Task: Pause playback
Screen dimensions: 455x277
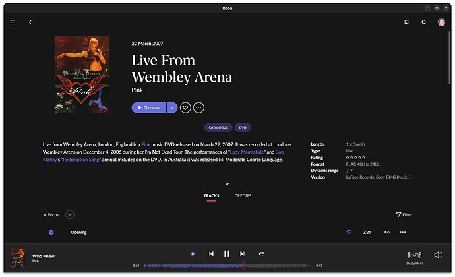Action: point(227,254)
